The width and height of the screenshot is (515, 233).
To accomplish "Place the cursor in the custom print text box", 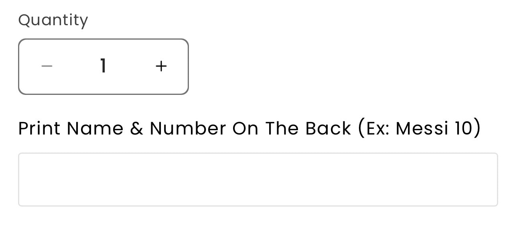I will pyautogui.click(x=258, y=179).
